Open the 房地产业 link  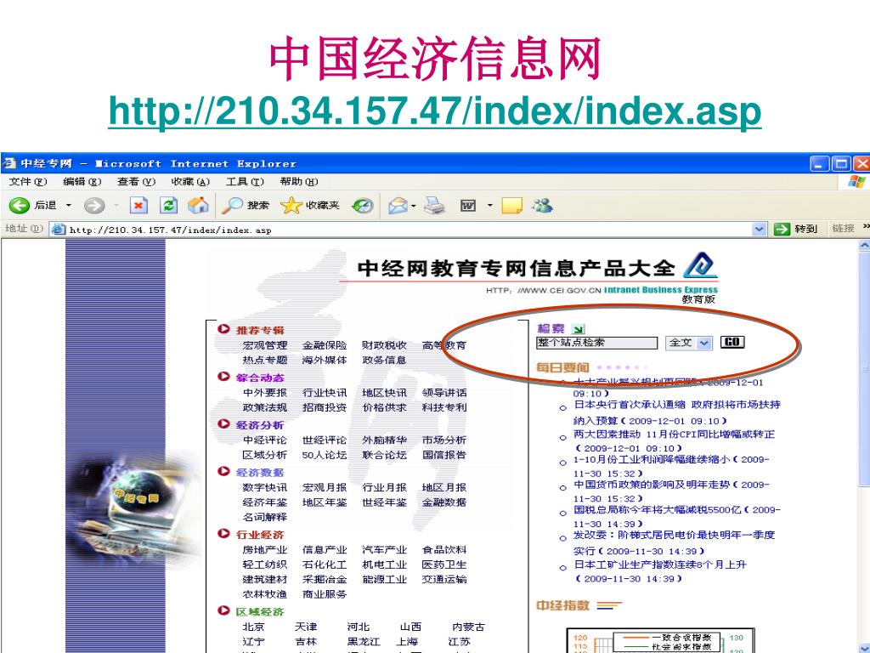[x=265, y=550]
